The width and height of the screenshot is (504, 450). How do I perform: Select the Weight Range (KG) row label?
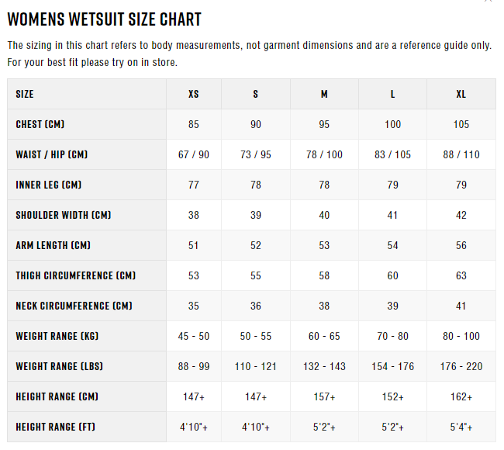coord(57,336)
